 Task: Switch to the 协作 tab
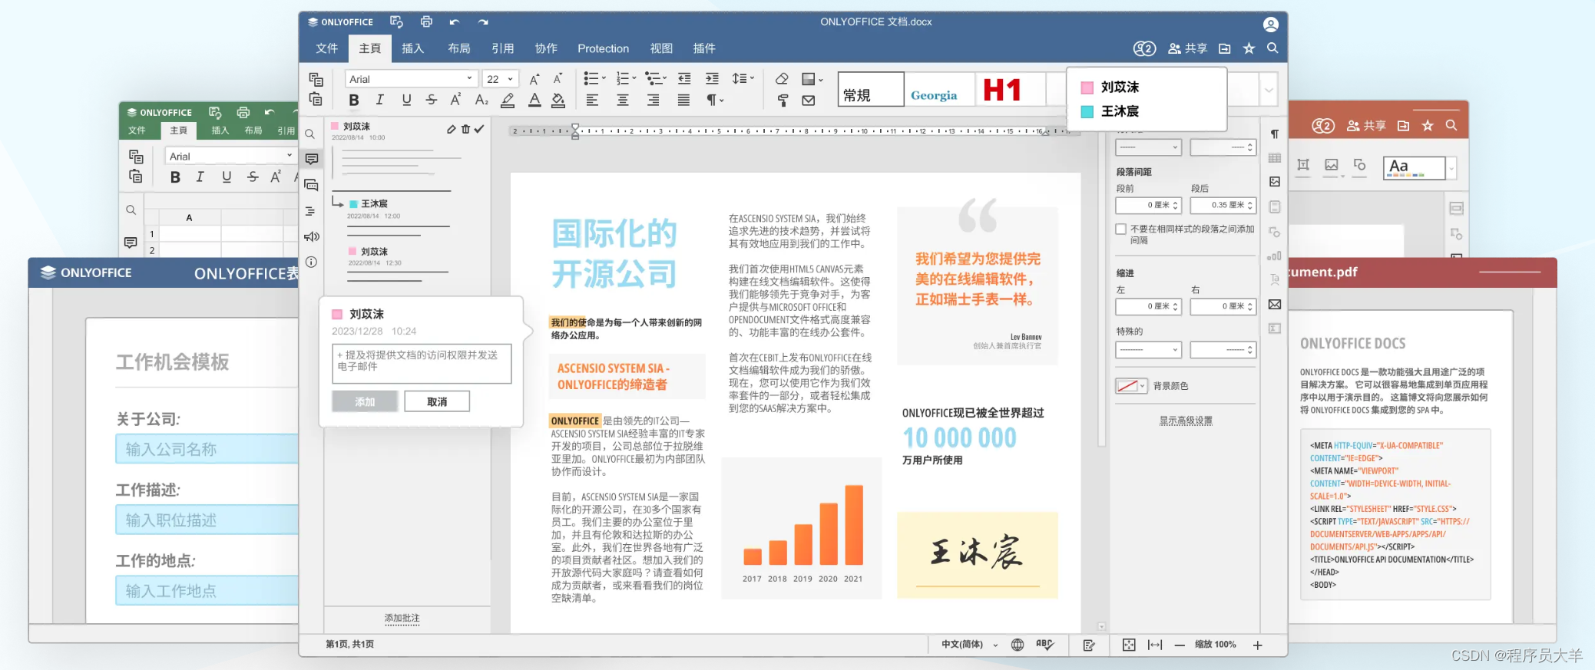tap(546, 48)
